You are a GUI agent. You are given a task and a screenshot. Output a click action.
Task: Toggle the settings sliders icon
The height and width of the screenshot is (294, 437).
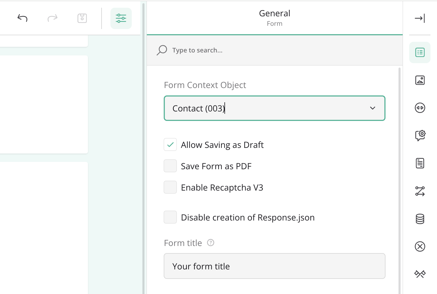point(121,18)
